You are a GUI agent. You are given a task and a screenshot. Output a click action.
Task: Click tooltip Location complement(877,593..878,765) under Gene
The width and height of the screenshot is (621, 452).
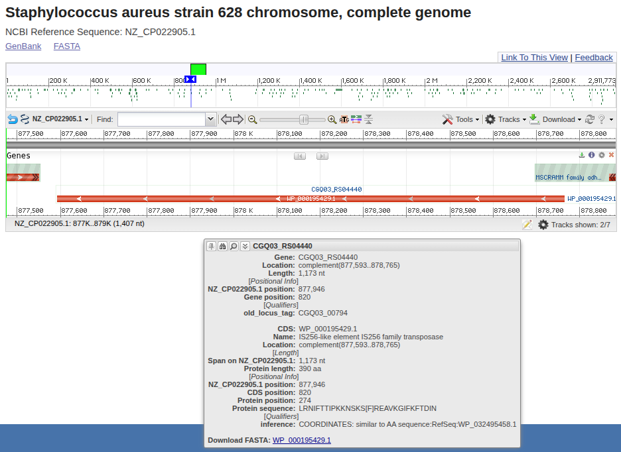coord(349,265)
